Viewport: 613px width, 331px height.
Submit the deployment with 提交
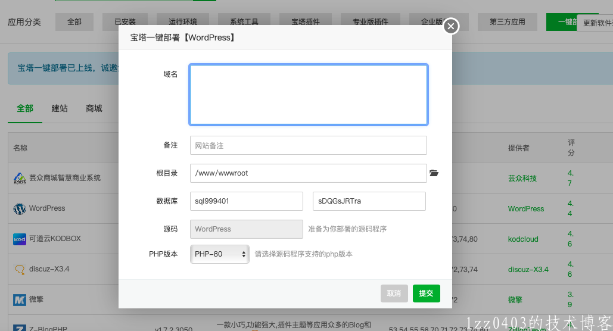click(426, 293)
